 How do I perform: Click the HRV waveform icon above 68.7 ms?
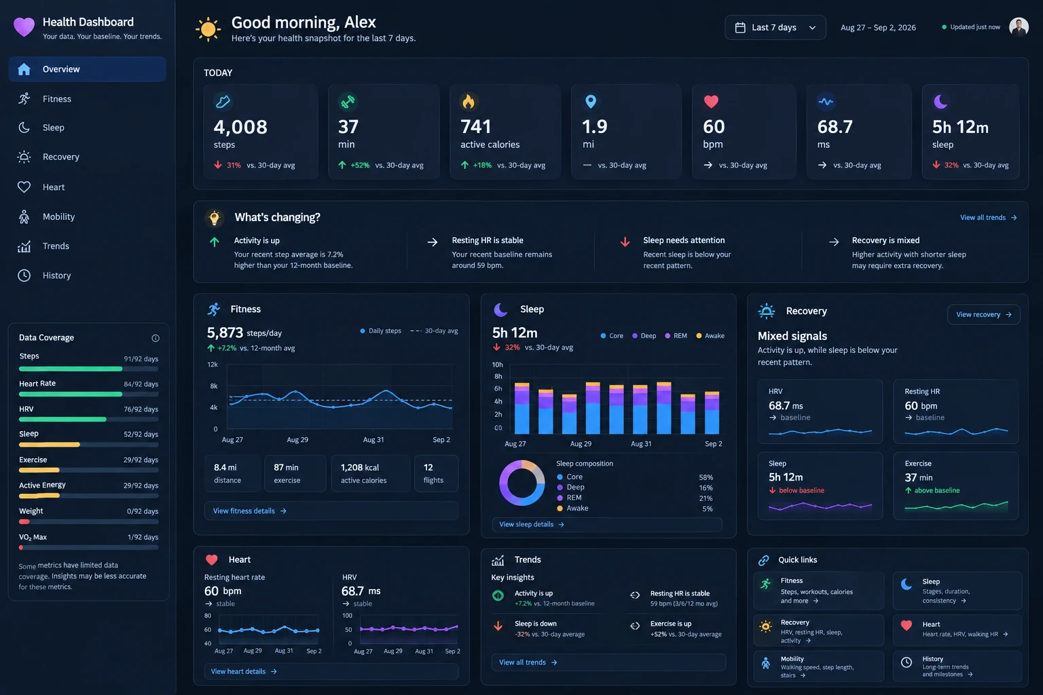click(826, 102)
